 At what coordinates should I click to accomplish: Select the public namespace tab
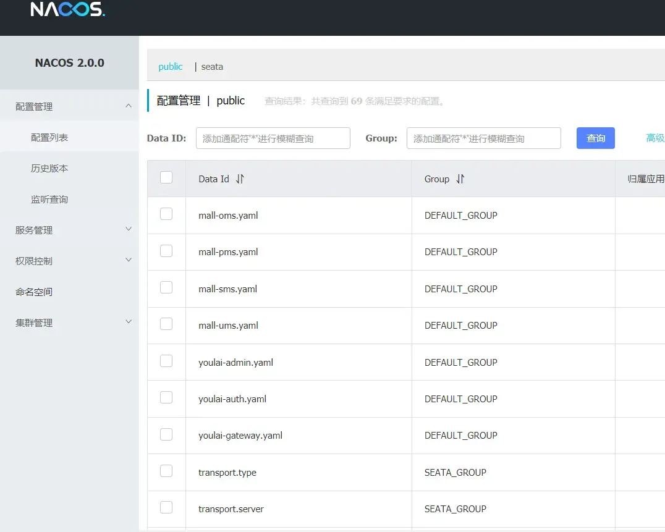pos(170,66)
